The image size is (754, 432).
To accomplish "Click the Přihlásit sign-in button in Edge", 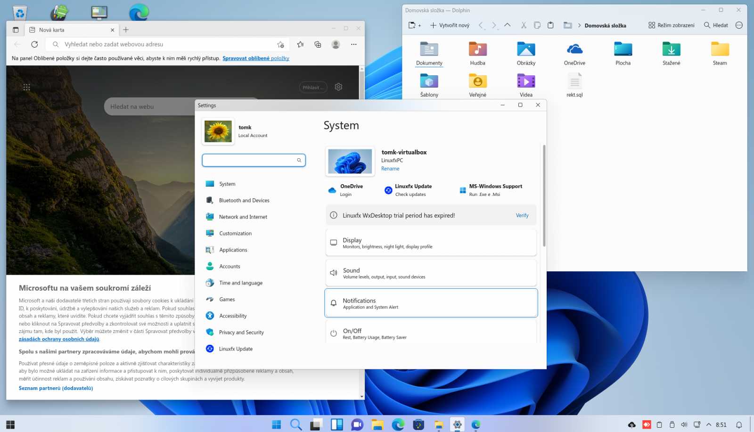I will 313,87.
